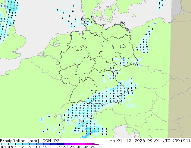Click the date text '01-12-2025'

[x=131, y=141]
